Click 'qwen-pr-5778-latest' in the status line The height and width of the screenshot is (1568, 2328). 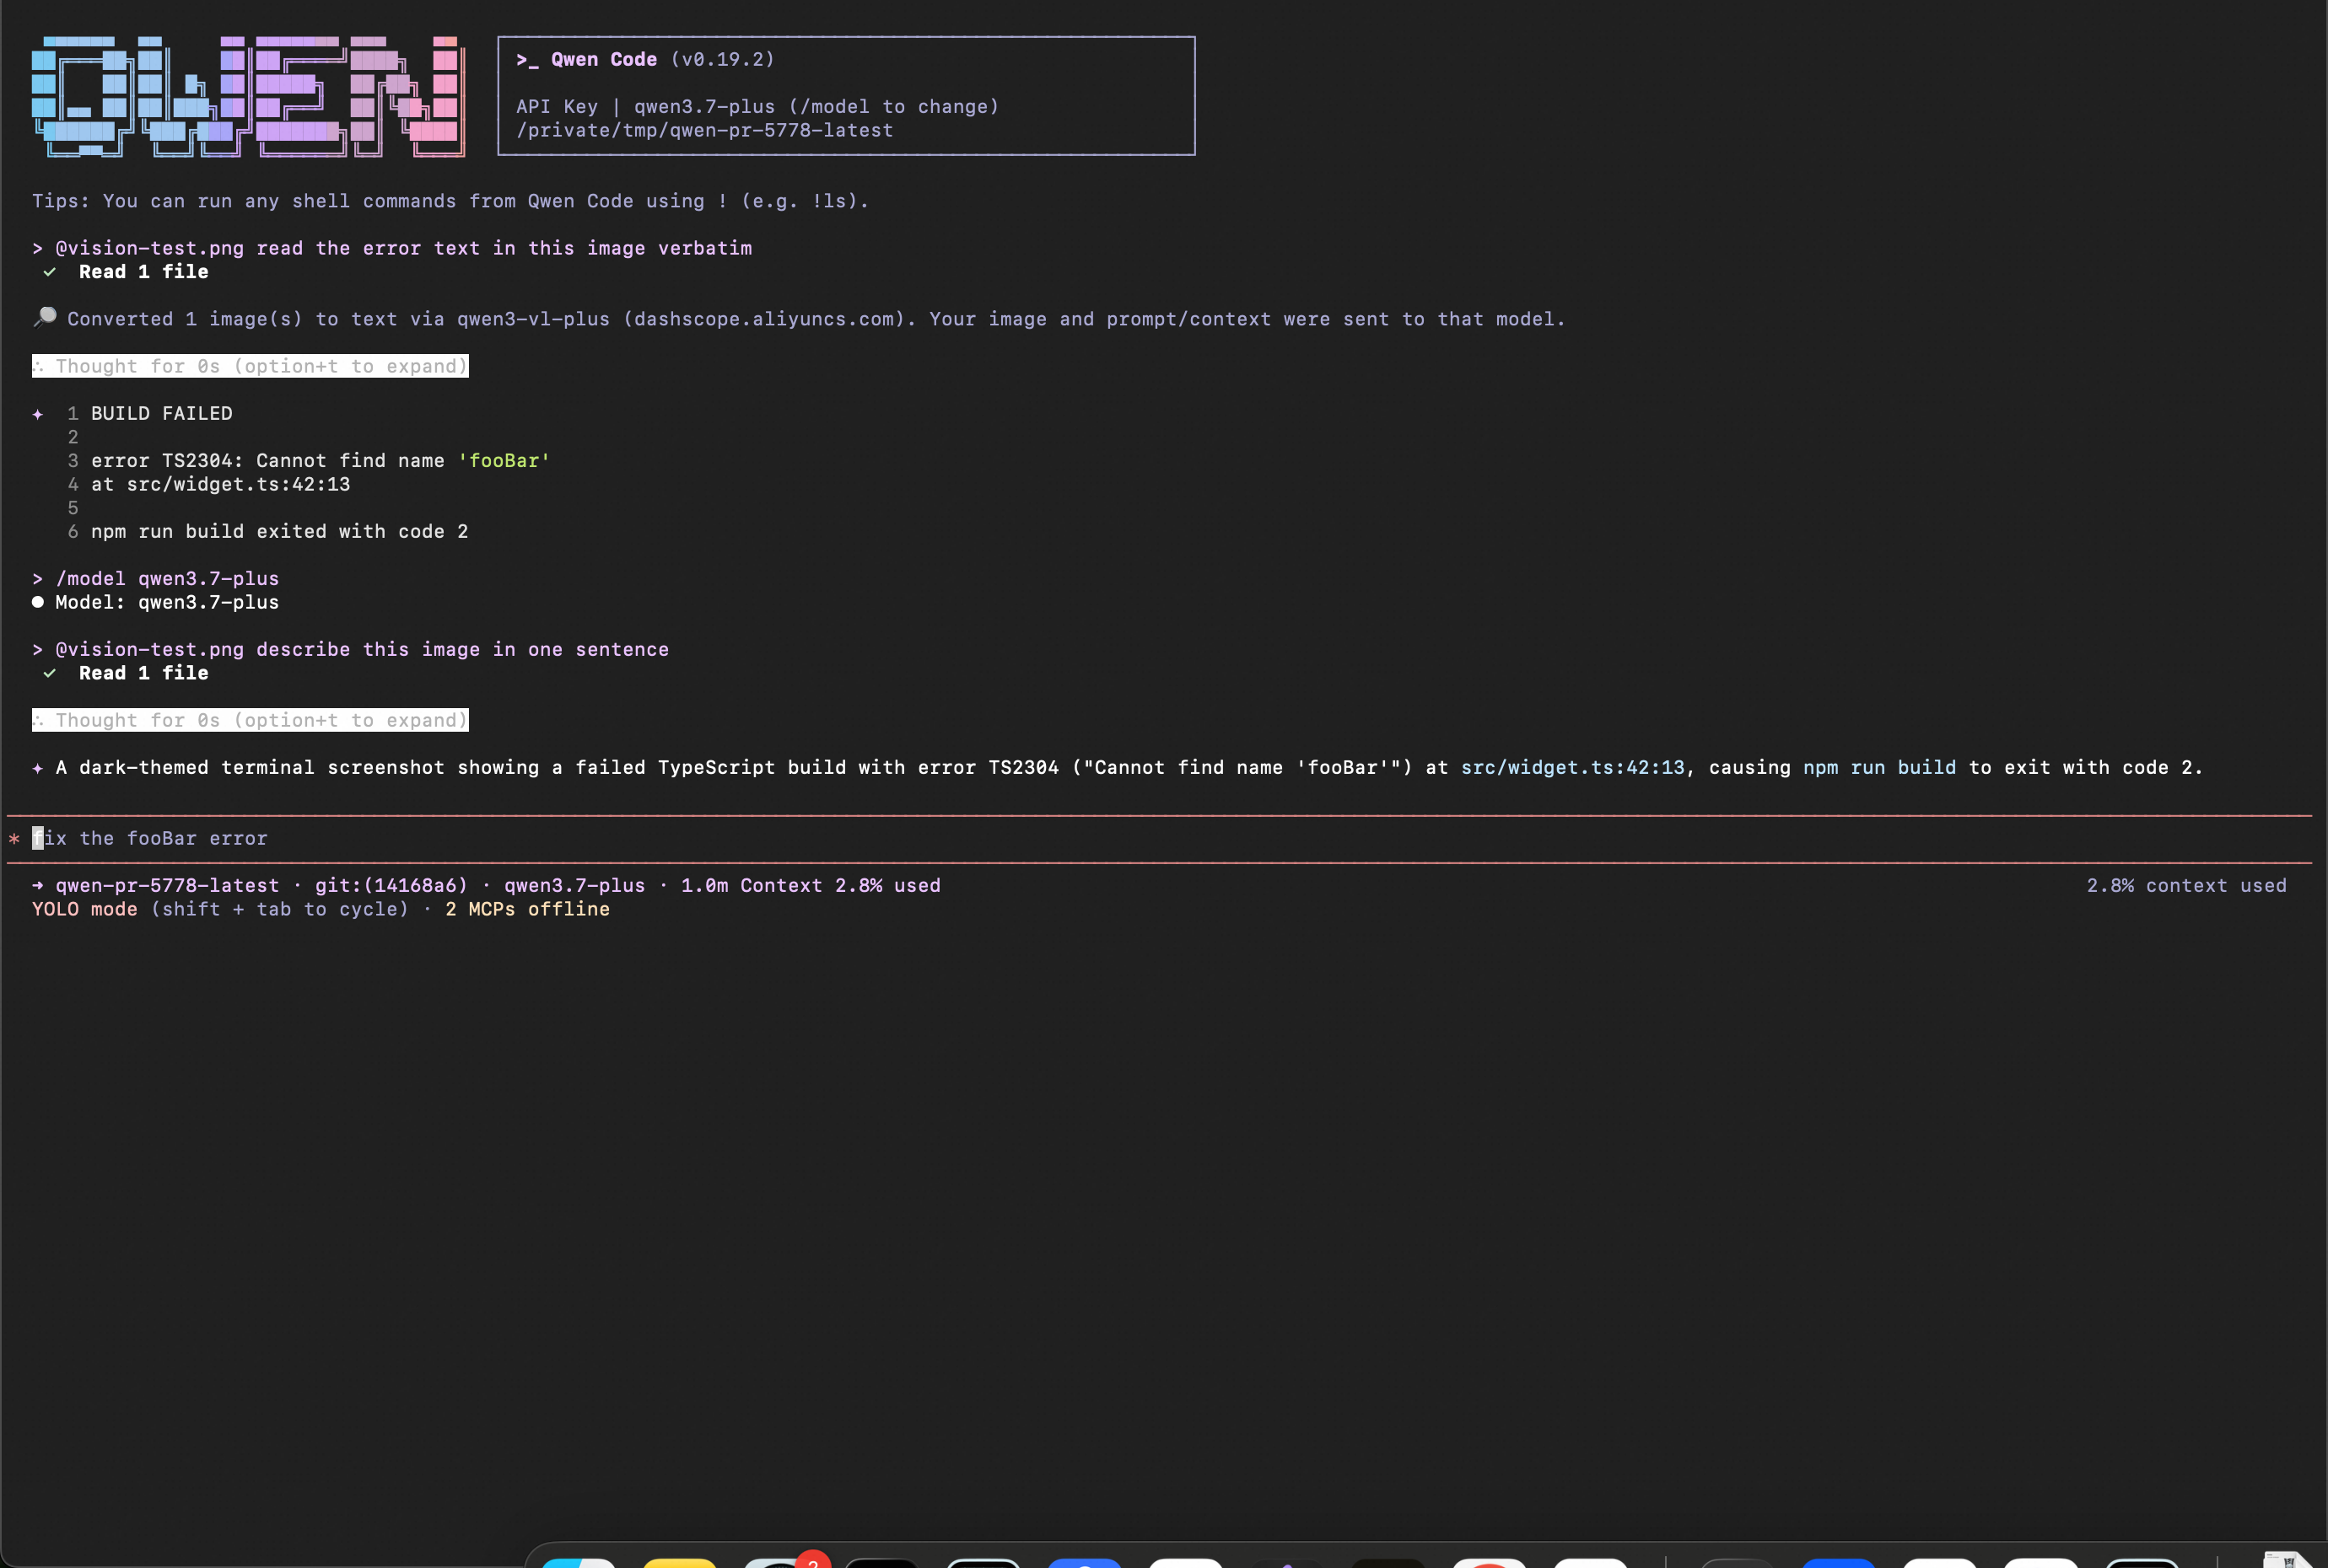tap(167, 886)
